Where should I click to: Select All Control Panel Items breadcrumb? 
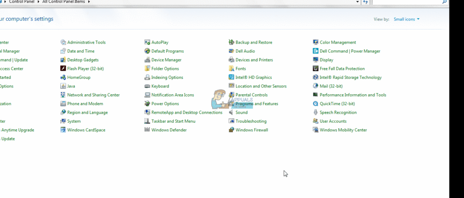coord(64,2)
